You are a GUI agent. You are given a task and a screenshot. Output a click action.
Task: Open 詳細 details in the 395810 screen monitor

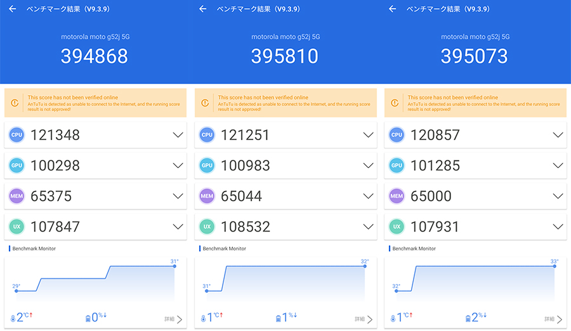click(x=364, y=320)
